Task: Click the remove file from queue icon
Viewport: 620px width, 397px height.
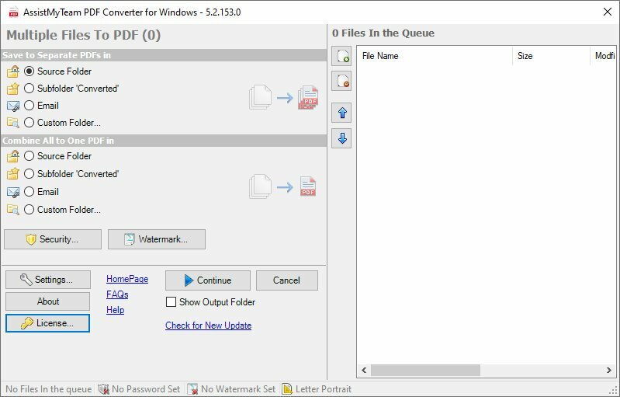Action: click(x=341, y=81)
